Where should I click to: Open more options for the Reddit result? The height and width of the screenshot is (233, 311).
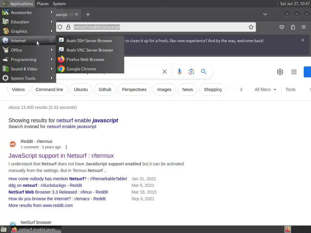[x=66, y=147]
